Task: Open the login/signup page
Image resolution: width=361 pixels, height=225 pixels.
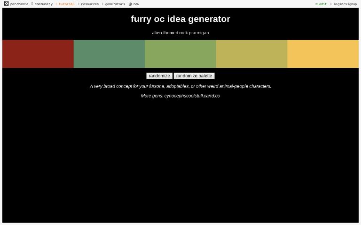Action: pos(345,4)
